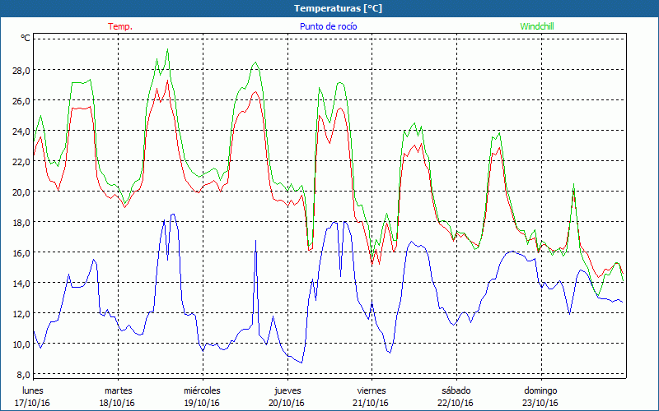659x411 pixels.
Task: Select the viernes day label
Action: click(372, 390)
